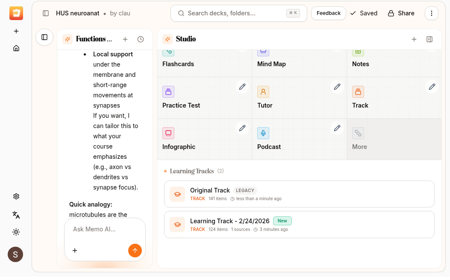Click the home icon in left sidebar

(16, 48)
